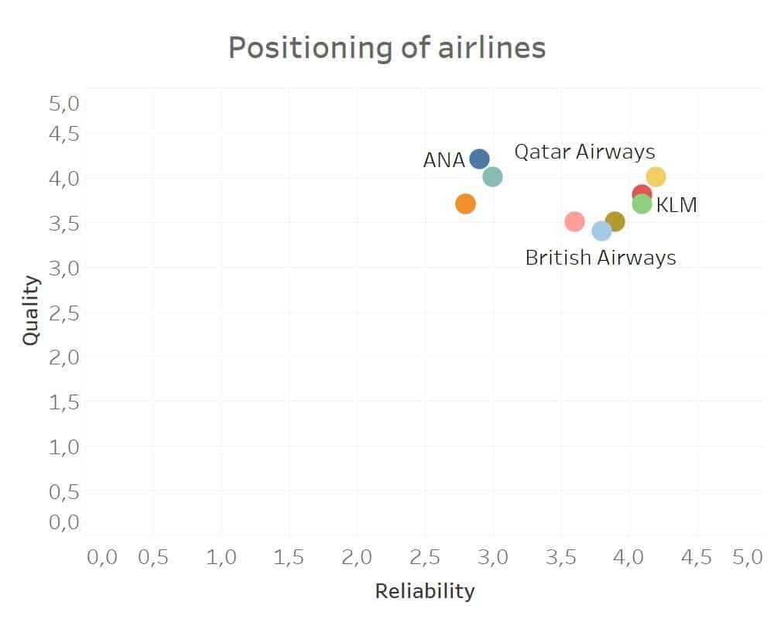Select the 0,0 tick on the Reliability axis
Image resolution: width=774 pixels, height=619 pixels.
(x=101, y=557)
